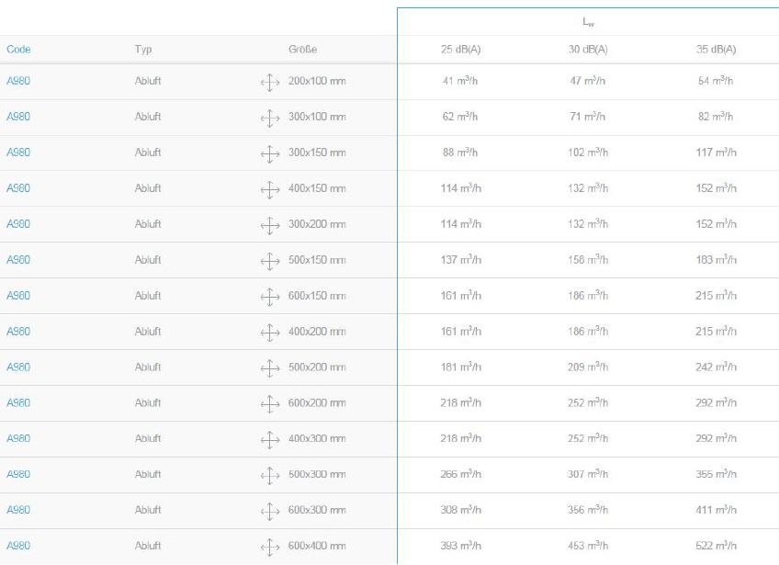Click the dimension icon beside 300x150 mm
The width and height of the screenshot is (779, 565).
click(x=270, y=154)
